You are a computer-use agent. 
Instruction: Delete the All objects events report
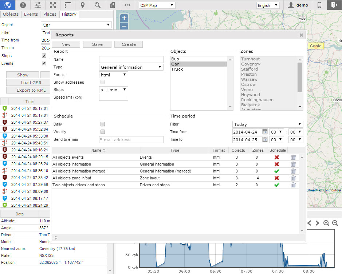293,158
